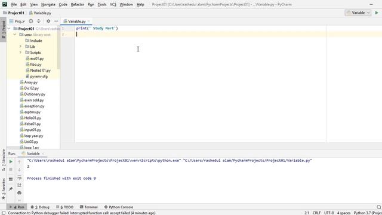Screen dimensions: 382x215
Task: Change UTF-8 file encoding in status bar
Action: (329, 213)
